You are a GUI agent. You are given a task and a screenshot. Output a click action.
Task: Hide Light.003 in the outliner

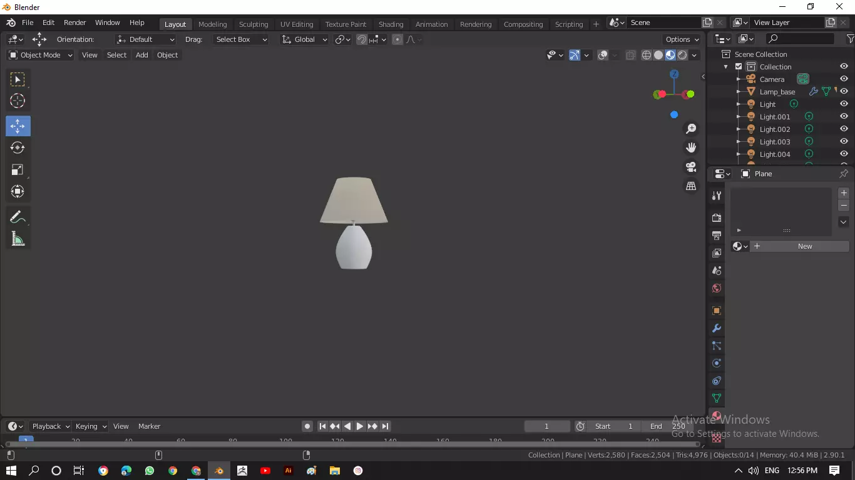(x=844, y=142)
